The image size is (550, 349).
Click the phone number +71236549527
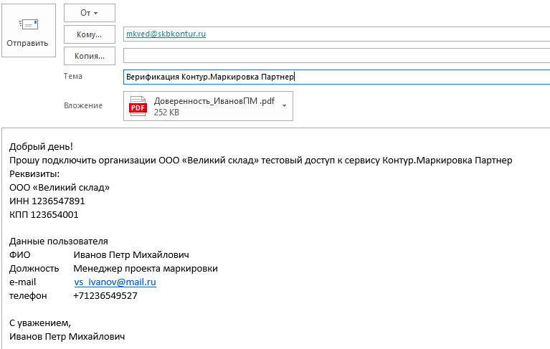pos(105,296)
